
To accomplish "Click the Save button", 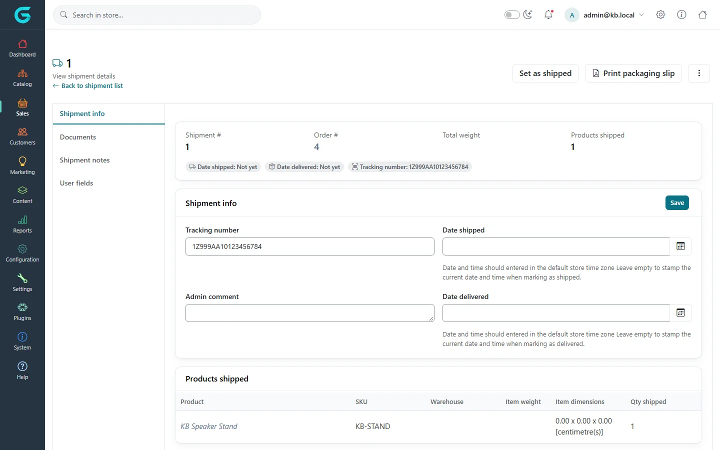I will click(677, 202).
